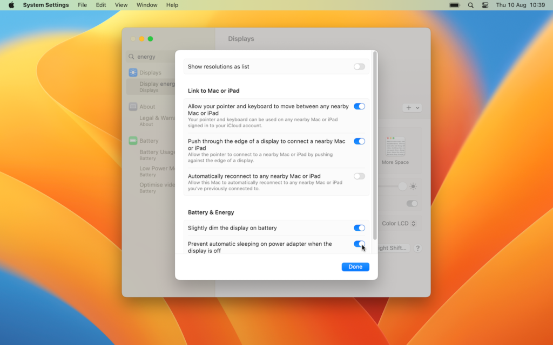553x345 pixels.
Task: Open the Edit menu
Action: (x=101, y=5)
